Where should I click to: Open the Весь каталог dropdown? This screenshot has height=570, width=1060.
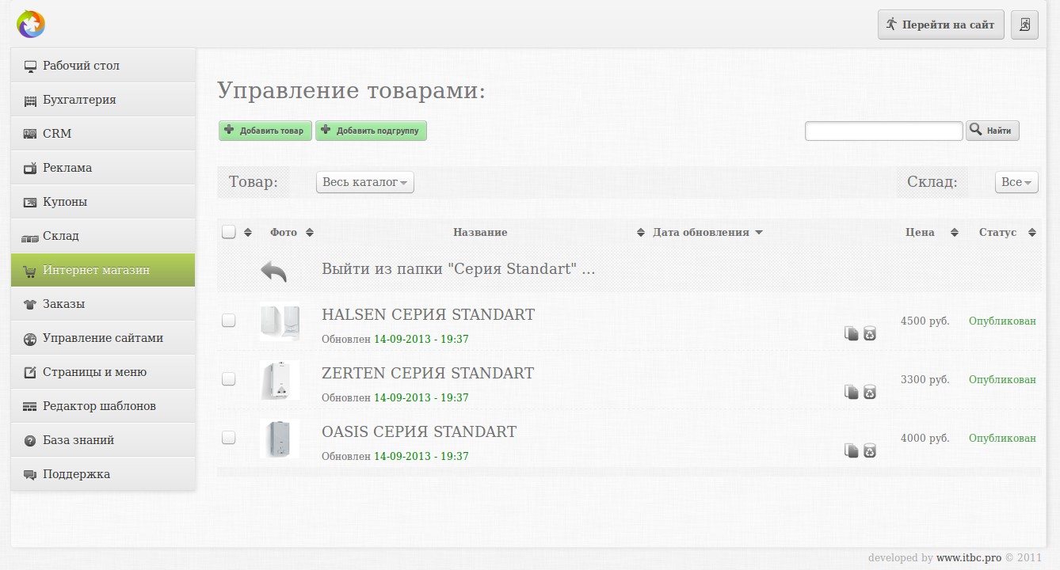coord(365,182)
